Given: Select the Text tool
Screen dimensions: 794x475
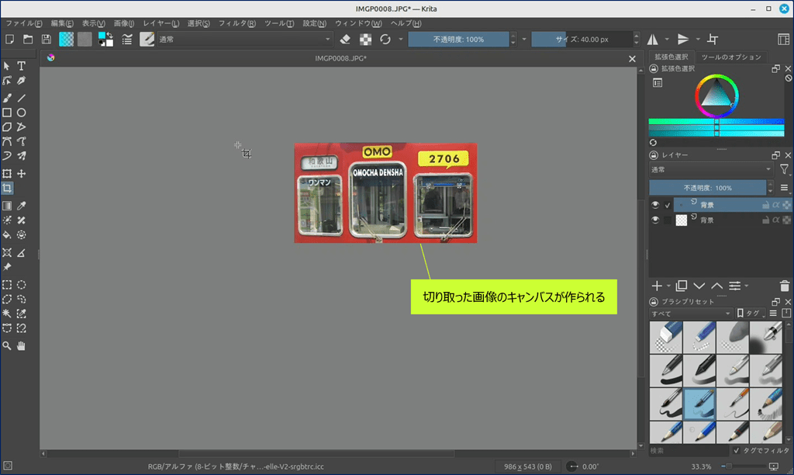Looking at the screenshot, I should click(x=22, y=66).
